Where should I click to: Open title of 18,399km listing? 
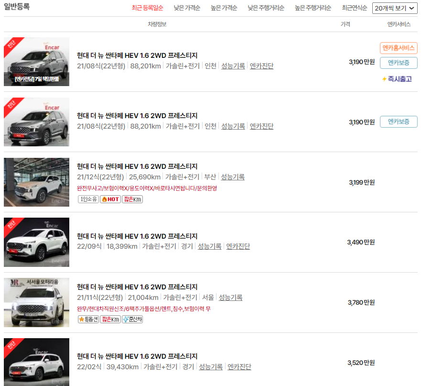(137, 236)
